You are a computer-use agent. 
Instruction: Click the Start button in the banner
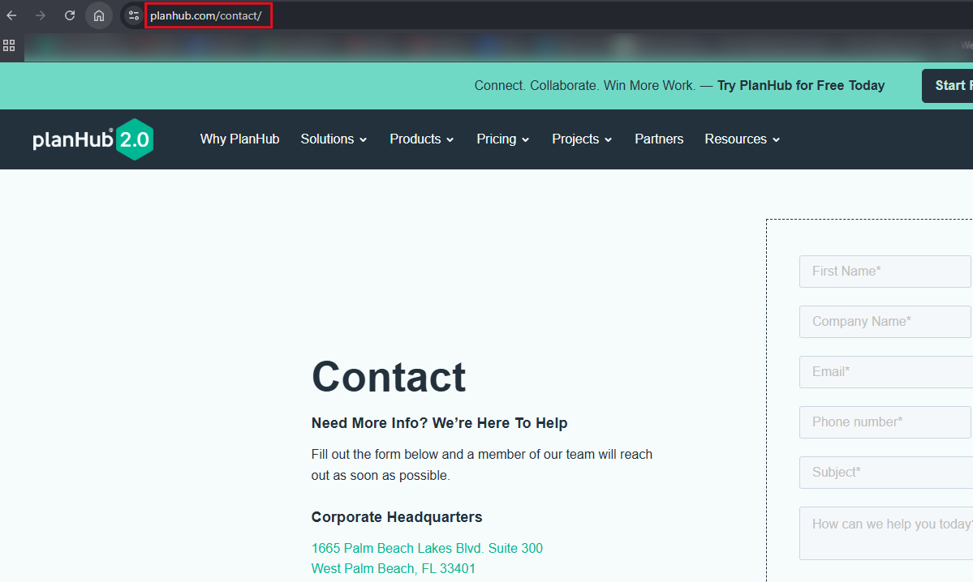pos(948,86)
